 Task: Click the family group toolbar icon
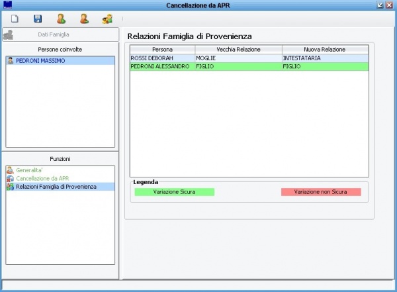coord(107,19)
